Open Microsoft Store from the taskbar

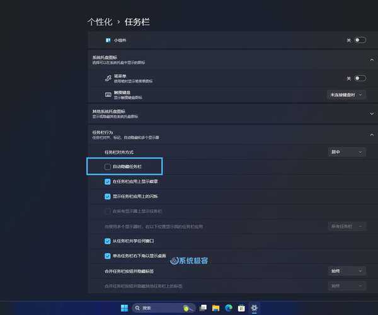(241, 307)
